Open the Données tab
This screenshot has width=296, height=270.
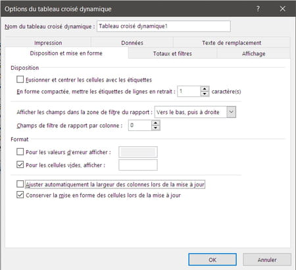click(x=132, y=43)
